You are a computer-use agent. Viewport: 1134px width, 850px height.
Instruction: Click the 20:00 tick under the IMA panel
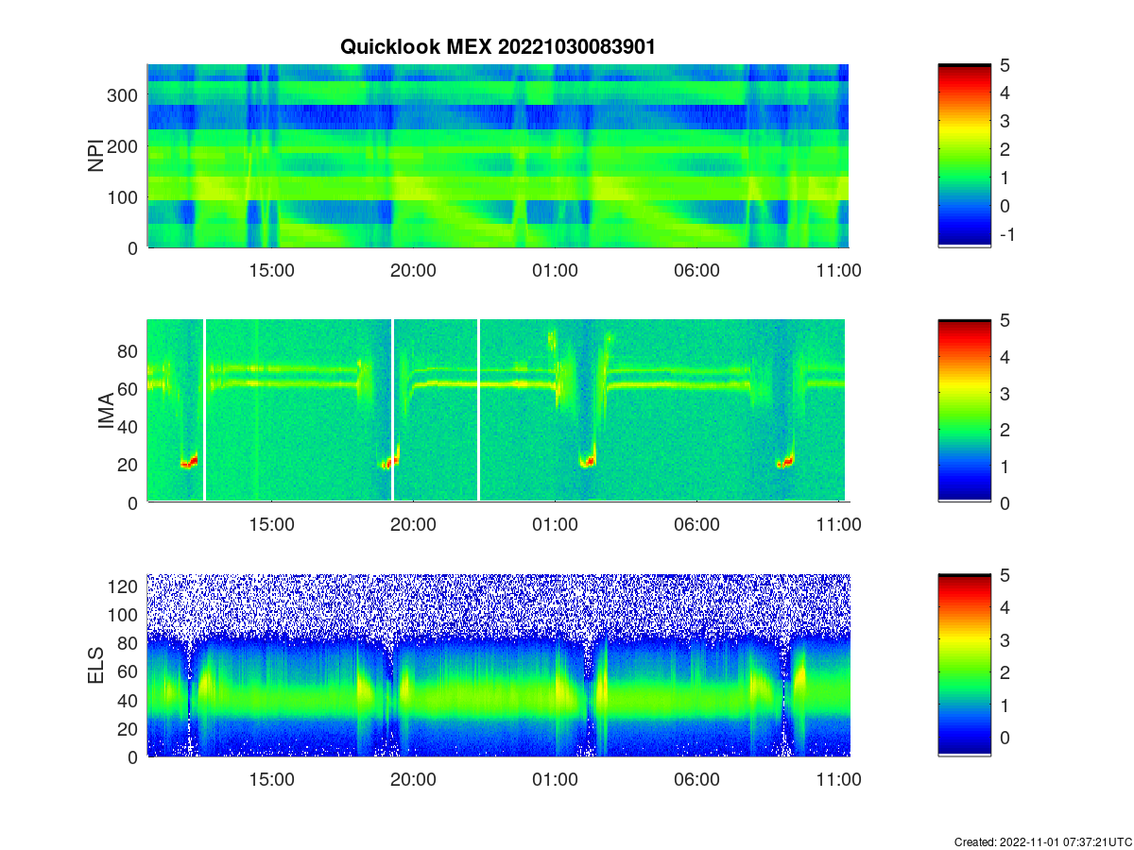pos(414,524)
